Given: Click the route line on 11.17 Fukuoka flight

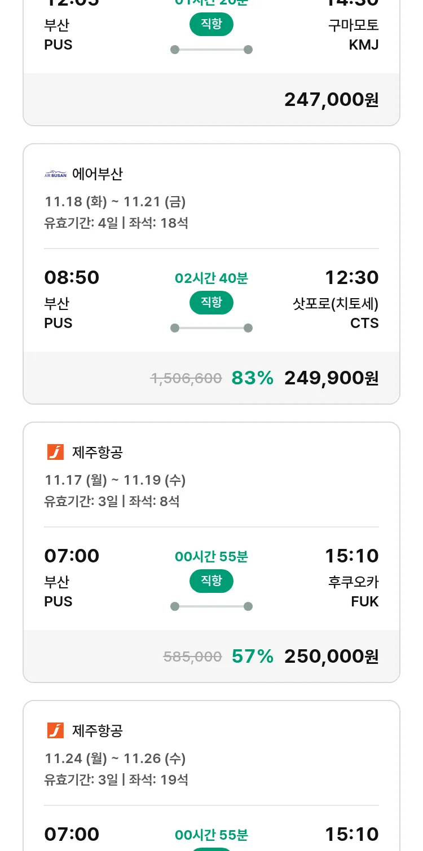Looking at the screenshot, I should click(x=211, y=606).
